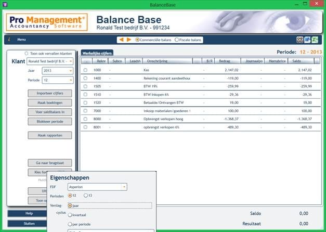Select 'jaar' verslagcyclus option
The image size is (326, 232).
[x=70, y=205]
